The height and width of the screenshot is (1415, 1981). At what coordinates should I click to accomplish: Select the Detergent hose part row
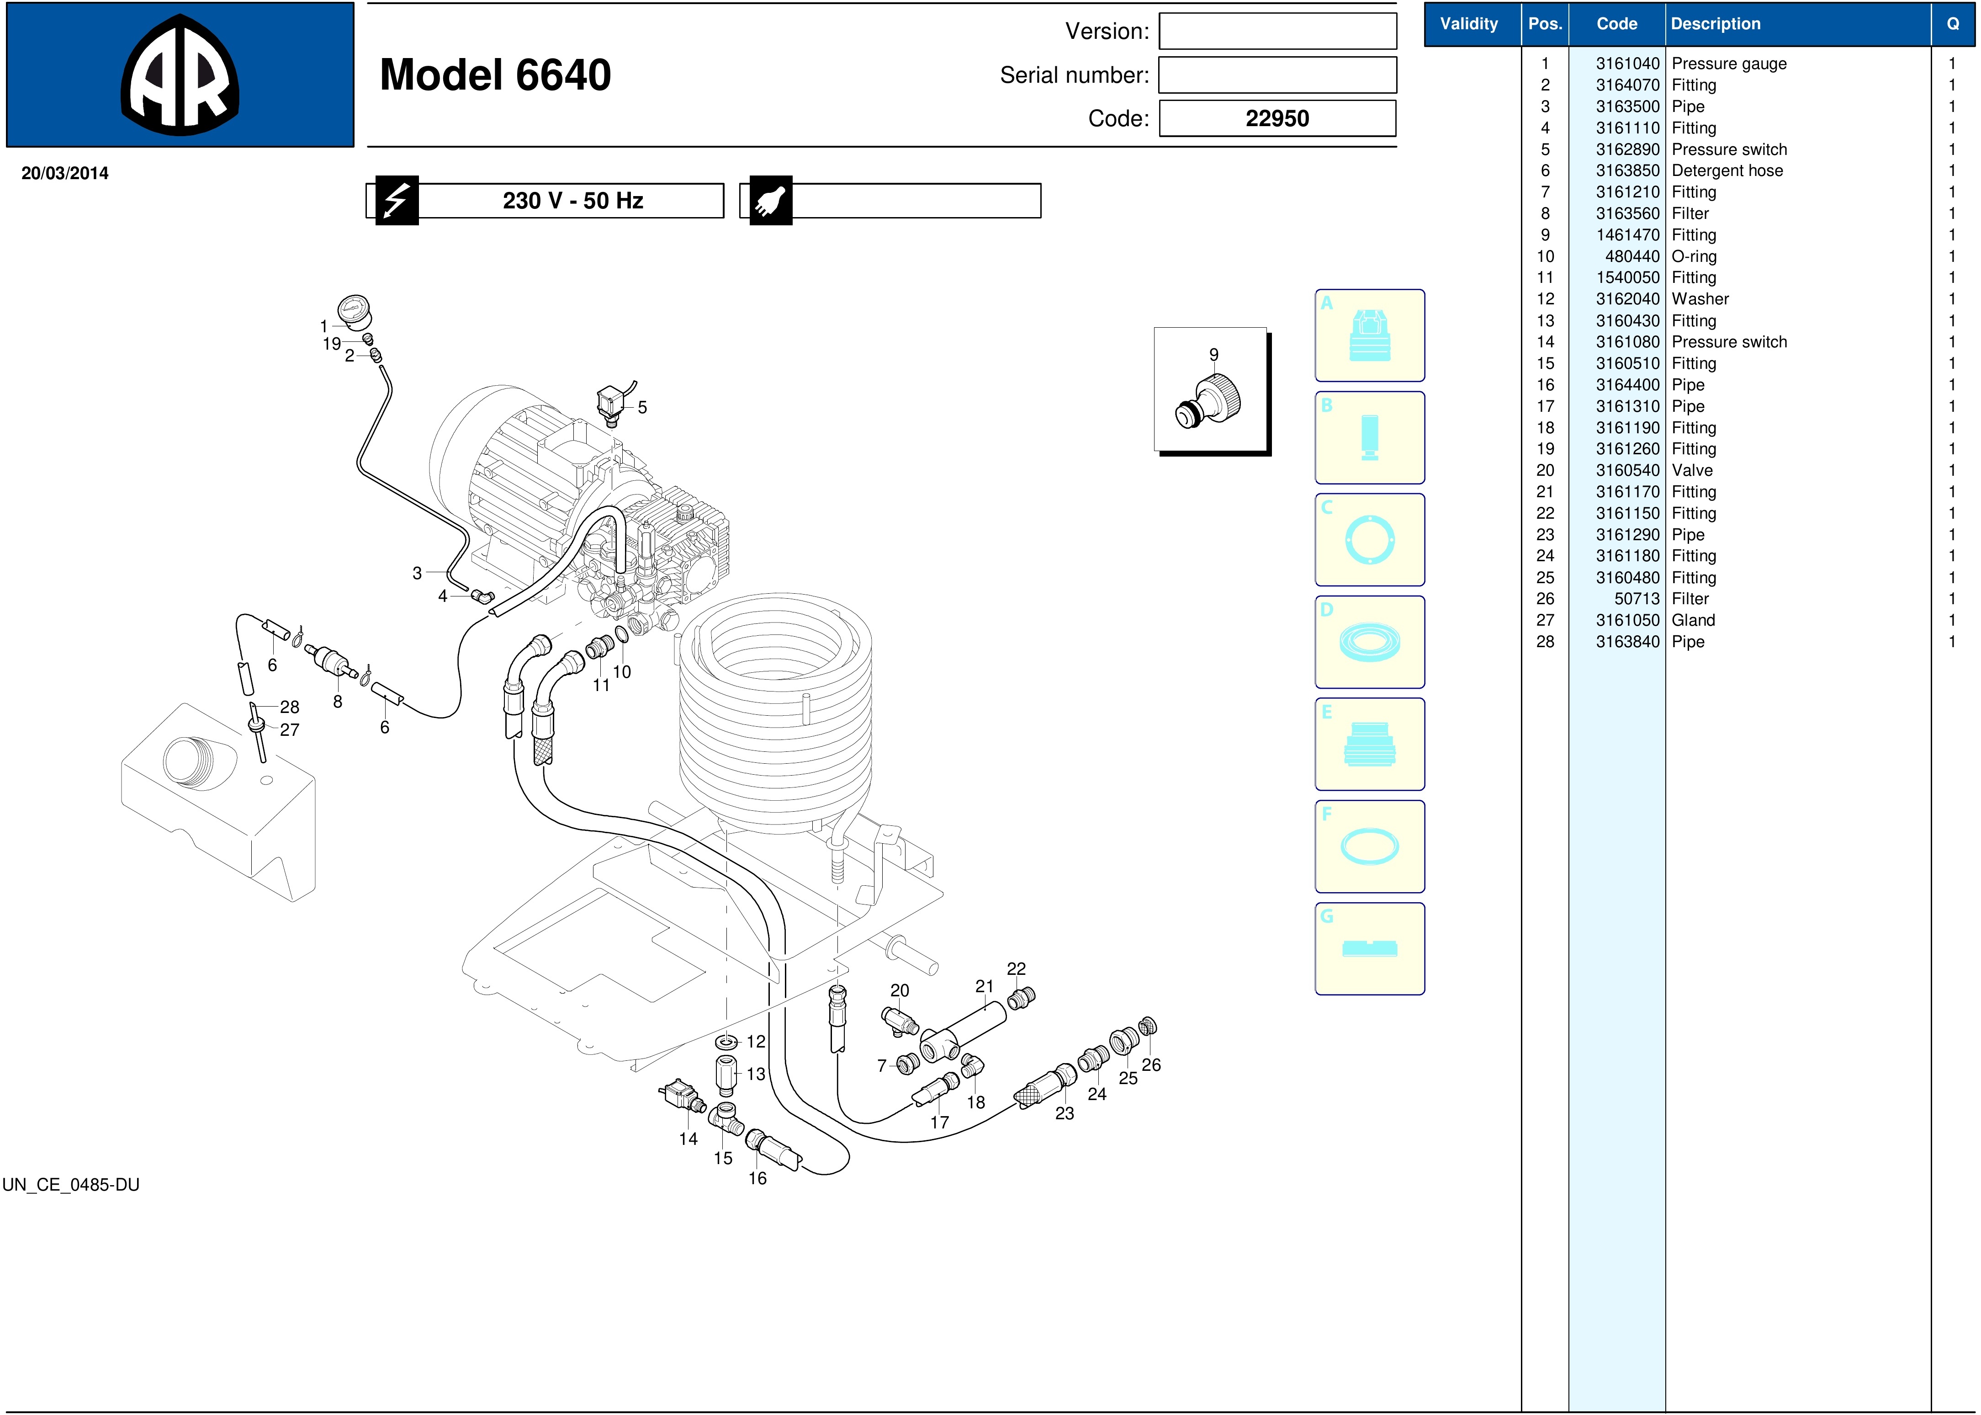click(x=1726, y=171)
